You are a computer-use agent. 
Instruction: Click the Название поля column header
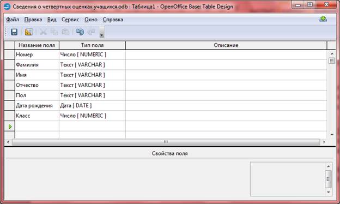(x=37, y=45)
